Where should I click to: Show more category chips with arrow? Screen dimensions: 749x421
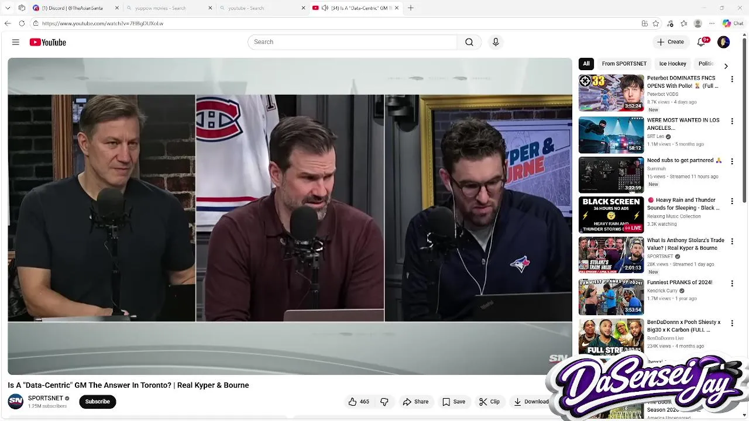coord(726,66)
